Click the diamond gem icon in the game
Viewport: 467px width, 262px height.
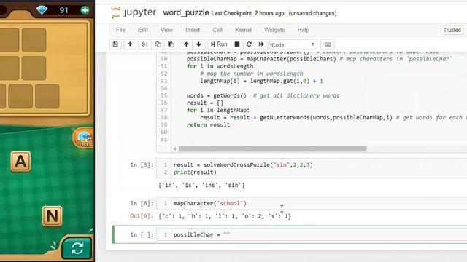[42, 10]
